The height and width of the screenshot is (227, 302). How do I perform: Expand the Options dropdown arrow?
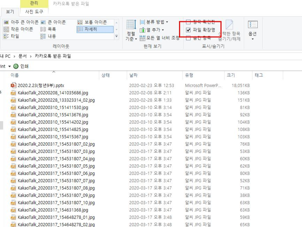point(253,39)
